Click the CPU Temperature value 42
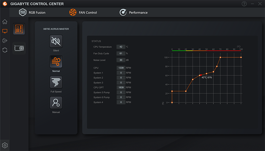This screenshot has width=265, height=151. 121,47
